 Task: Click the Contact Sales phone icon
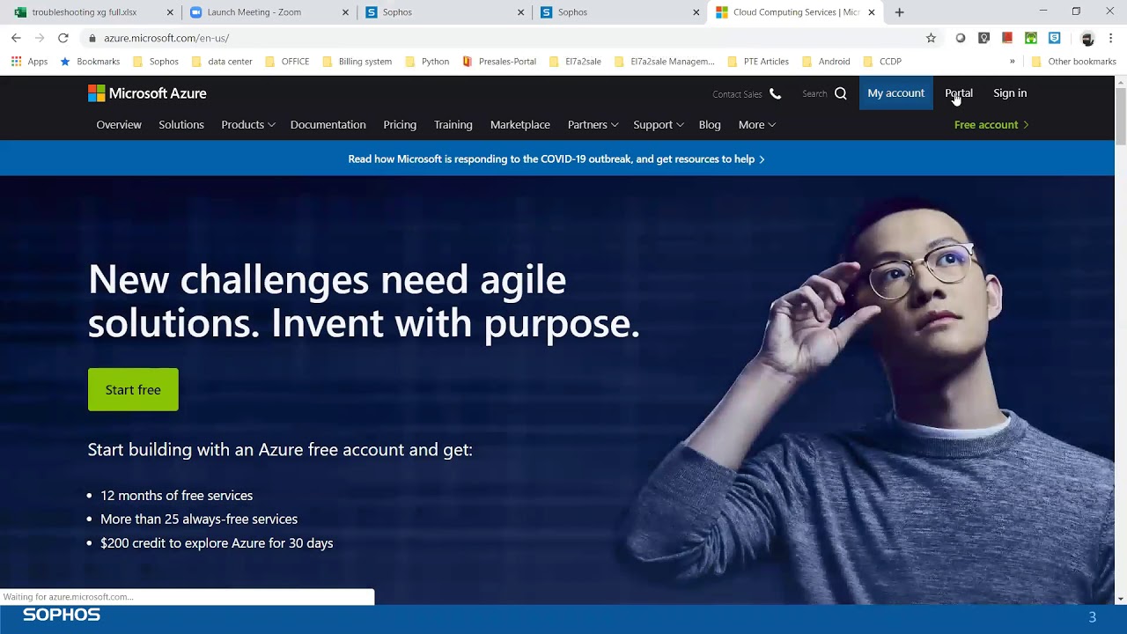(x=775, y=93)
